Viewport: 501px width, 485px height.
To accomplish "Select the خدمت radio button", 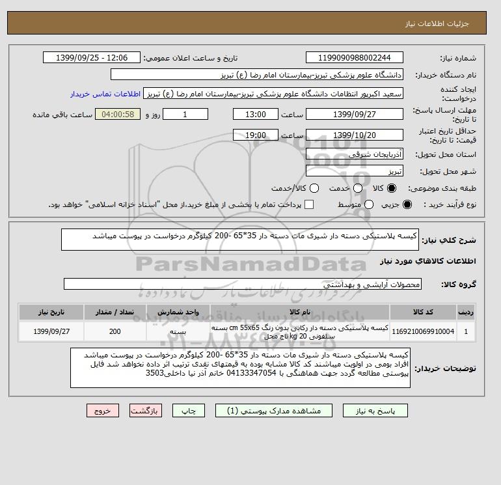I will [358, 188].
